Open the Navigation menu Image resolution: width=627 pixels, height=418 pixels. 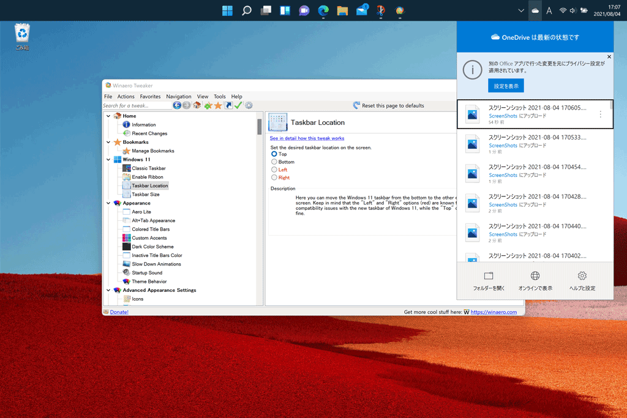(x=178, y=96)
